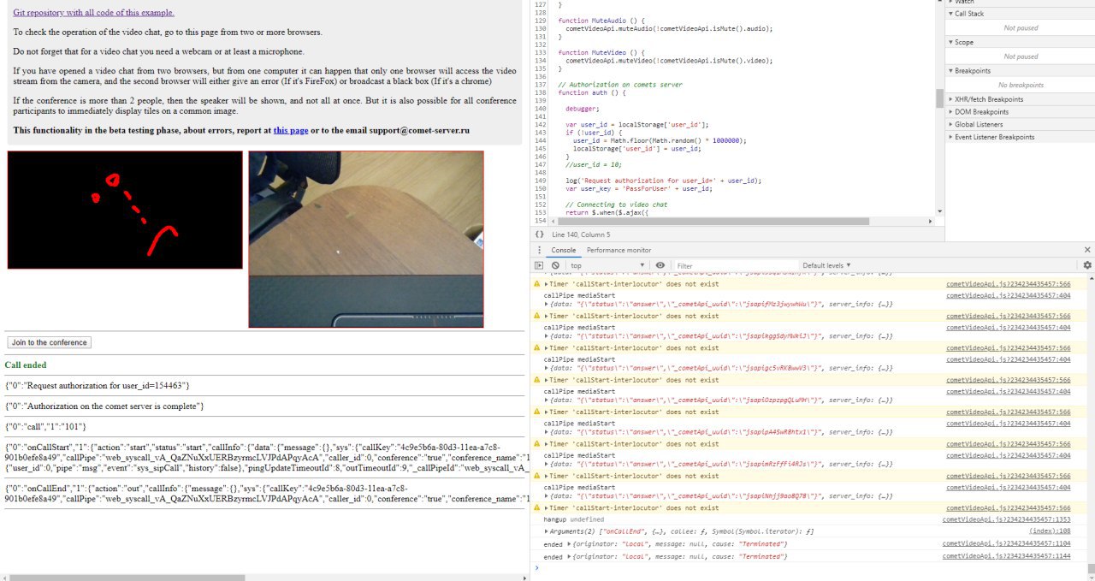
Task: Switch to the Console tab
Action: [x=563, y=250]
